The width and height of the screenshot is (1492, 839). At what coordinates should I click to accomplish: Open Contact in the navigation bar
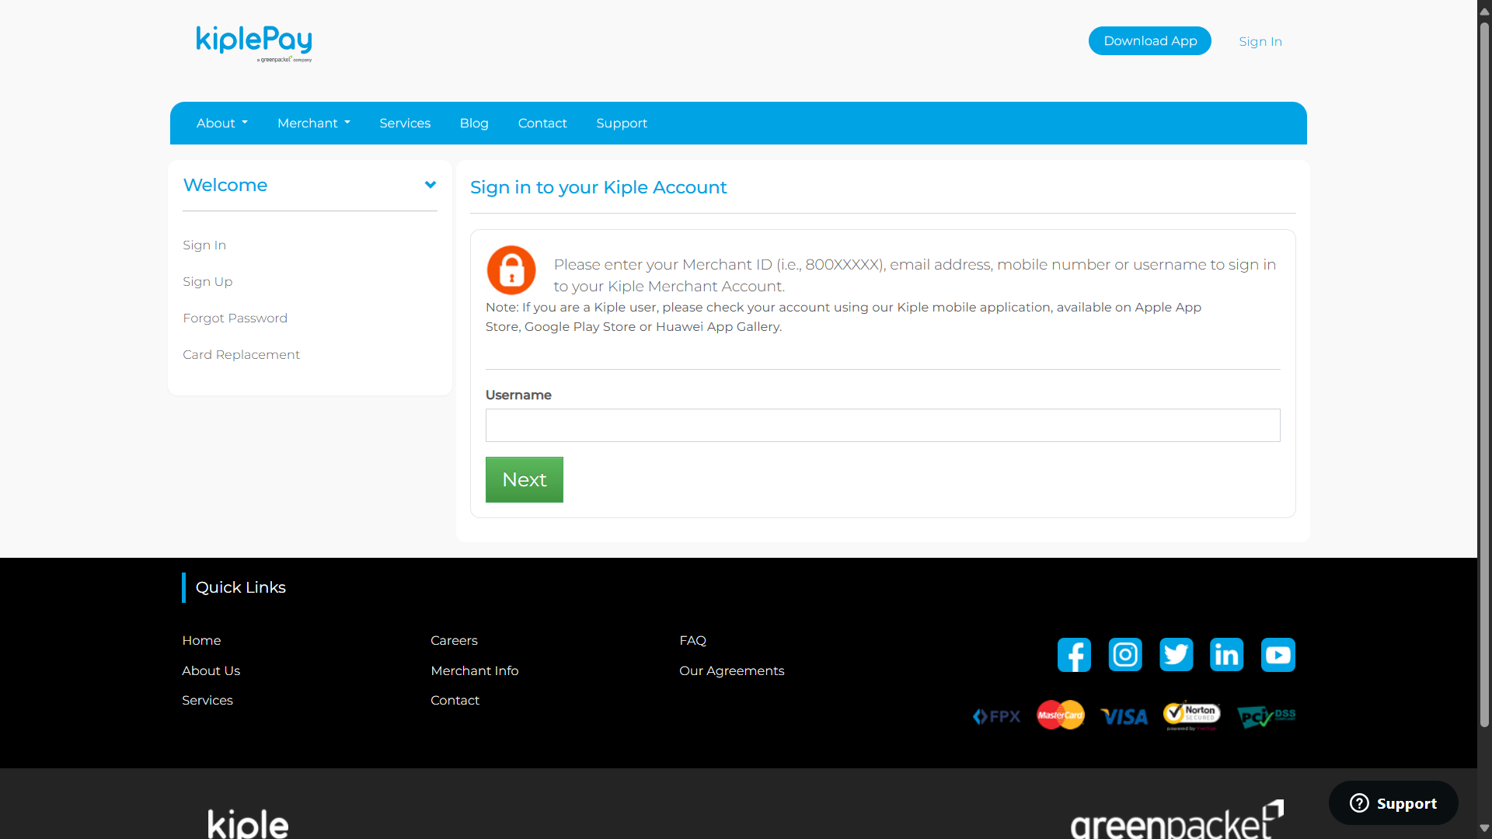pyautogui.click(x=542, y=124)
